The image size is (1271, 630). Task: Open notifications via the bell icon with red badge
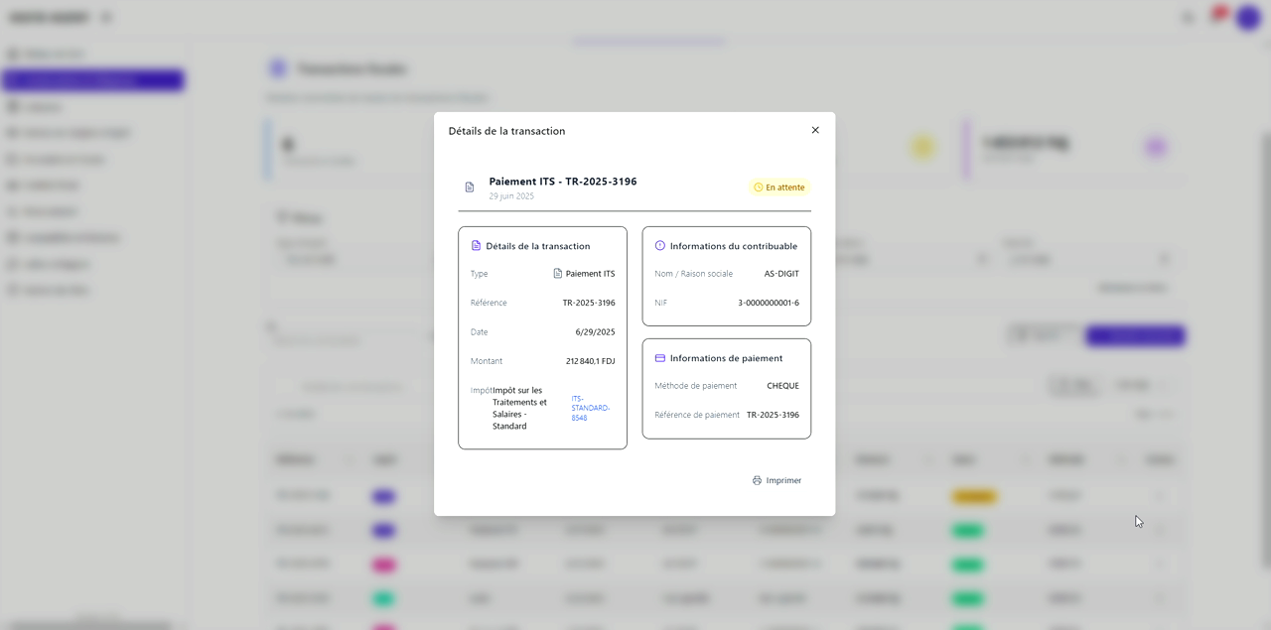coord(1216,16)
